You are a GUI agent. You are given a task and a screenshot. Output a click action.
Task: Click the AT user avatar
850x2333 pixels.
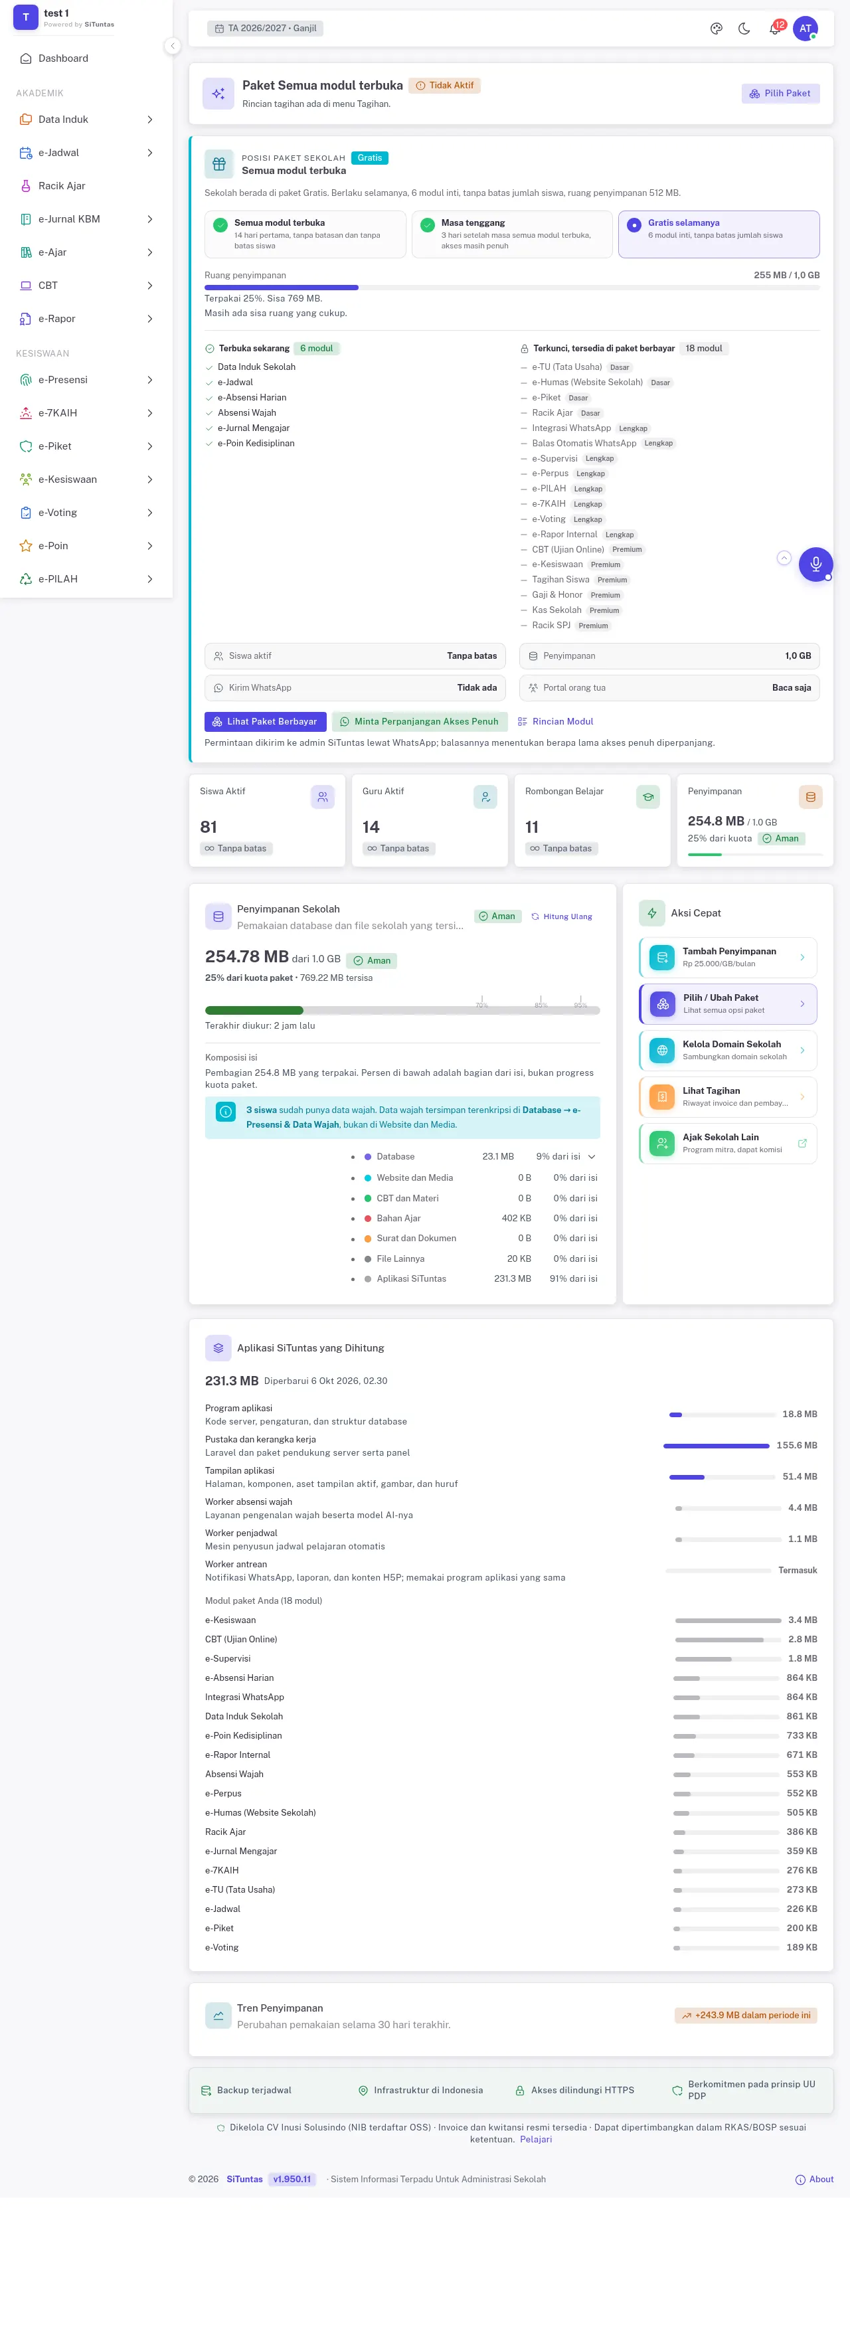click(x=805, y=28)
